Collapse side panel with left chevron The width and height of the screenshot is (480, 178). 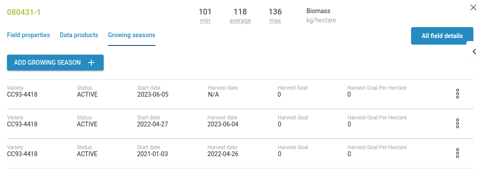click(x=474, y=52)
